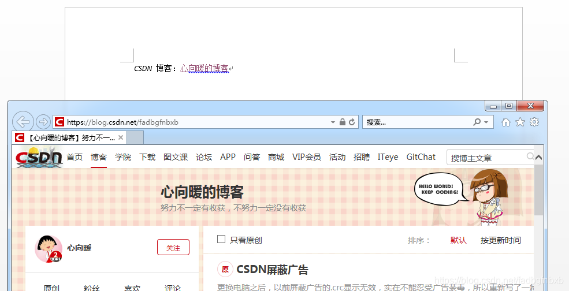Click the 粉丝 stat in profile card
Viewport: 569px width, 291px height.
pos(91,289)
